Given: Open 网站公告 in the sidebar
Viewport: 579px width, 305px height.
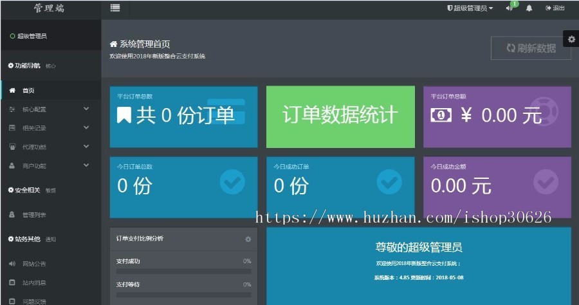Looking at the screenshot, I should tap(51, 264).
